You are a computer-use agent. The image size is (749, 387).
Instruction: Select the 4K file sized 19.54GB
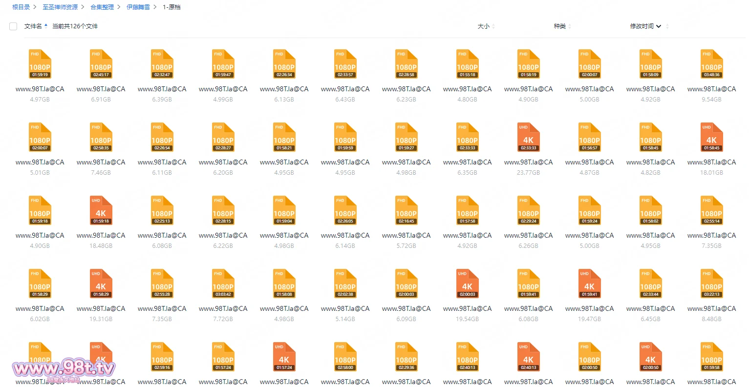[x=467, y=284]
